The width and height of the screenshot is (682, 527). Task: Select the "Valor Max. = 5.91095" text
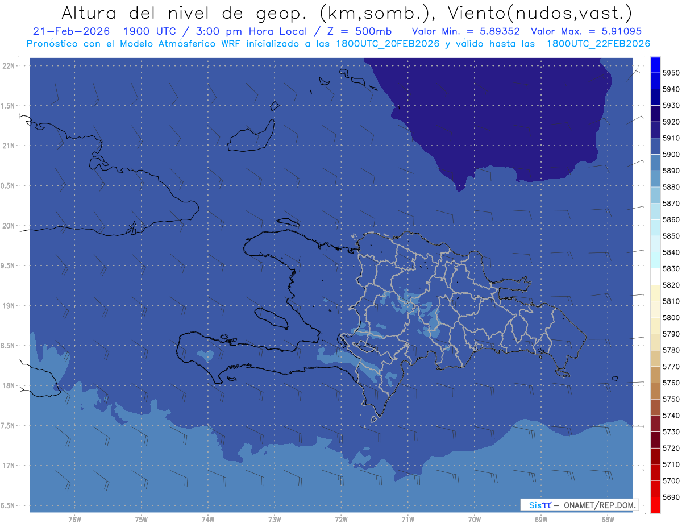(x=587, y=31)
